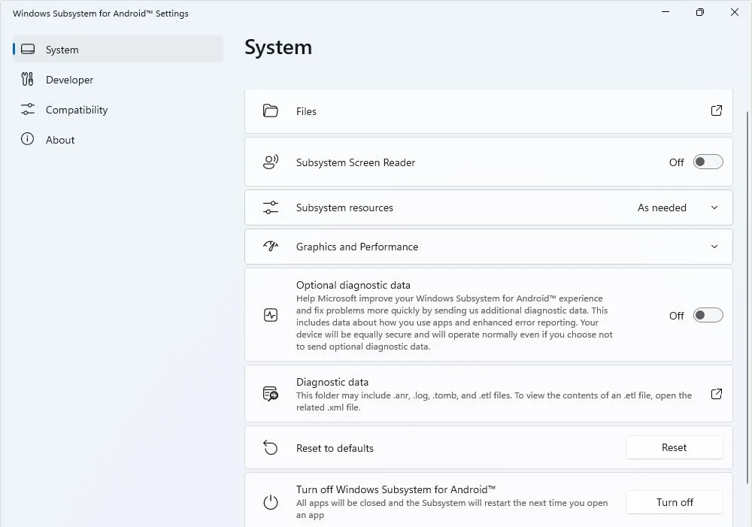
Task: Minimize the settings window
Action: (x=666, y=13)
